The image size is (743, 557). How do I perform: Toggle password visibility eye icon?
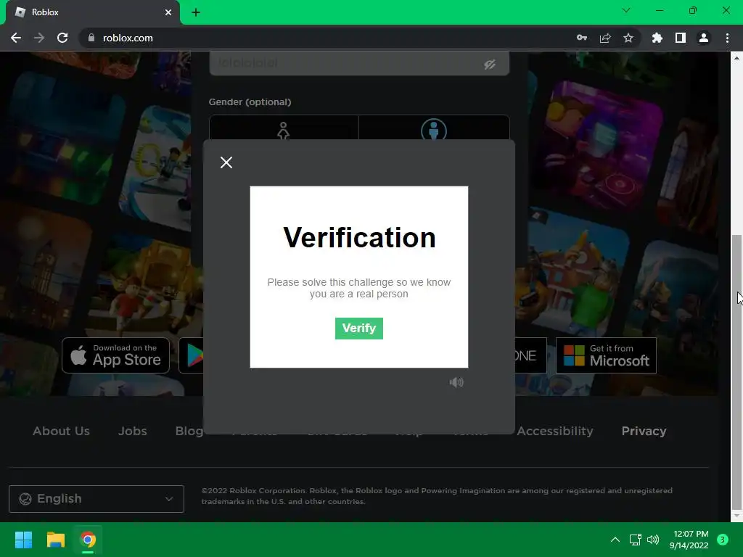490,64
